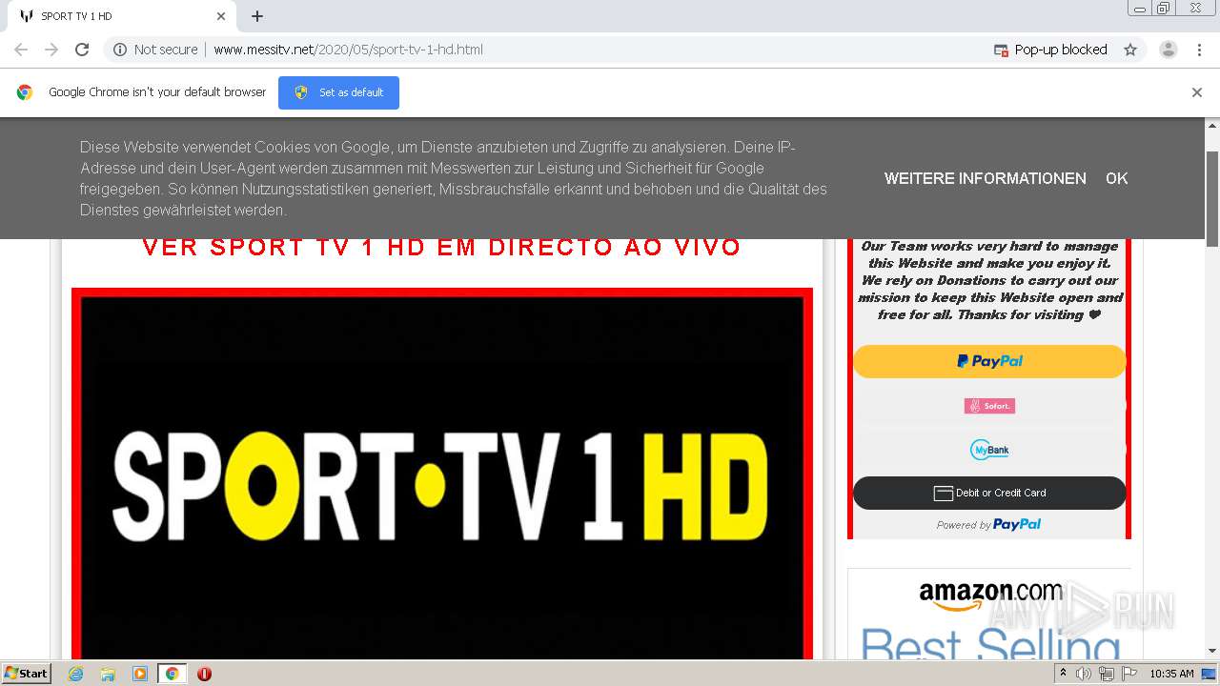Screen dimensions: 1220x686
Task: Click Set as default button
Action: pos(338,92)
